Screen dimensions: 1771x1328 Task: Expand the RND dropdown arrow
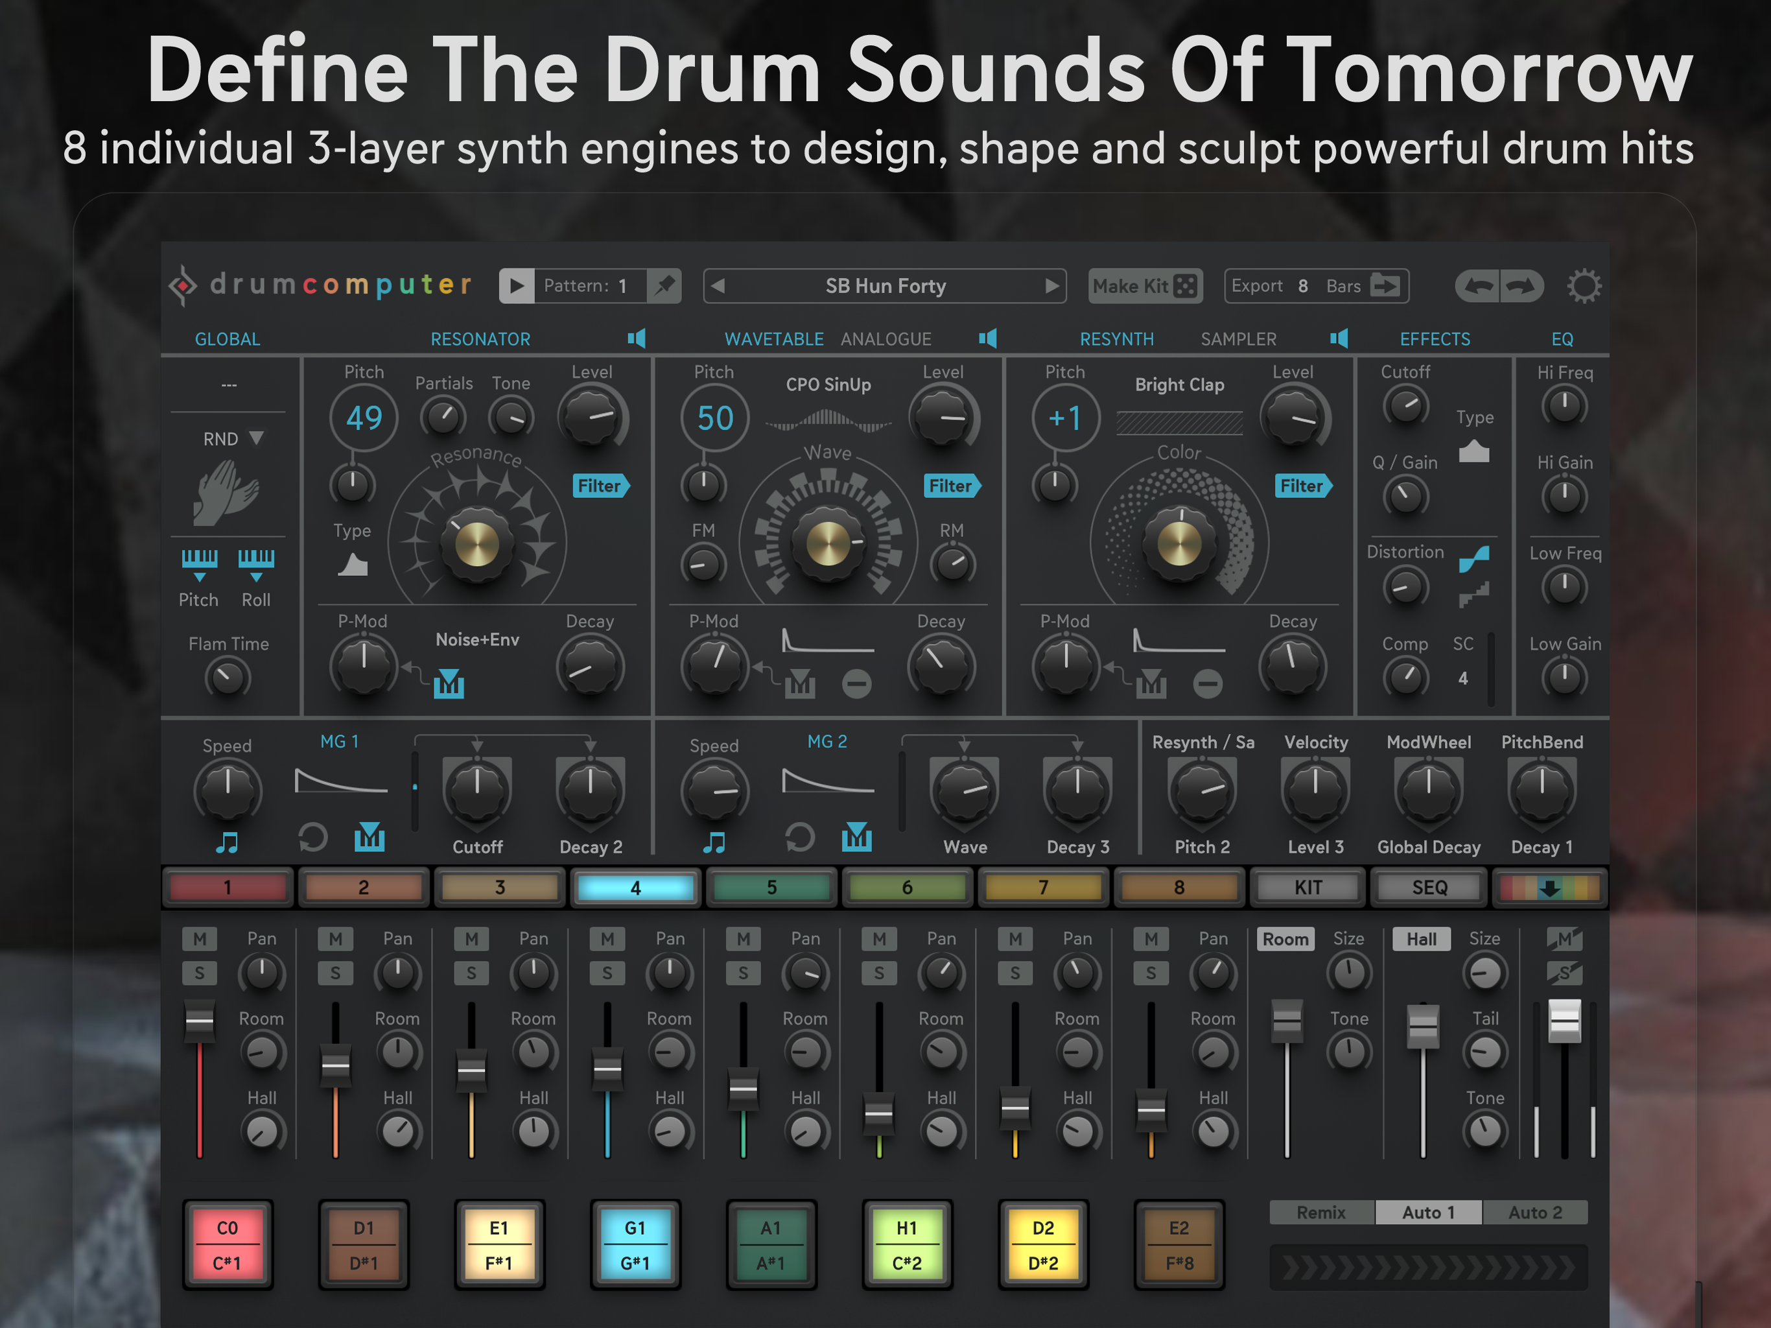[256, 437]
